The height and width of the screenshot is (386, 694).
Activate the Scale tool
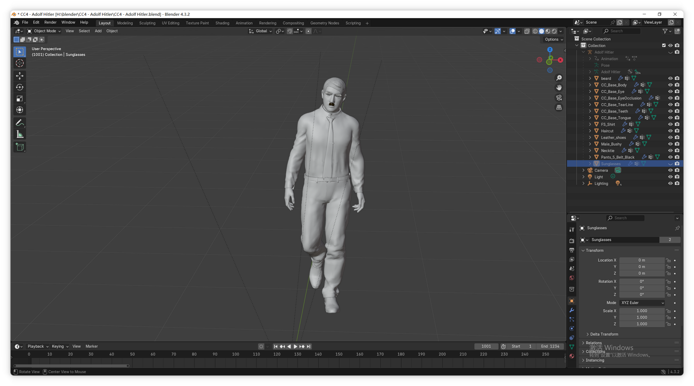[19, 98]
